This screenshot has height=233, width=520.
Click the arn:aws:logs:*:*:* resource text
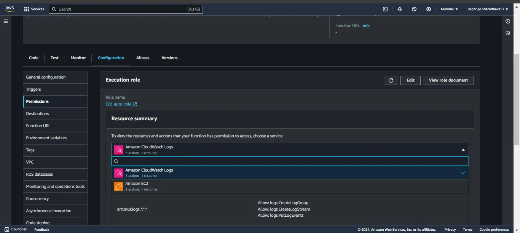click(x=132, y=209)
